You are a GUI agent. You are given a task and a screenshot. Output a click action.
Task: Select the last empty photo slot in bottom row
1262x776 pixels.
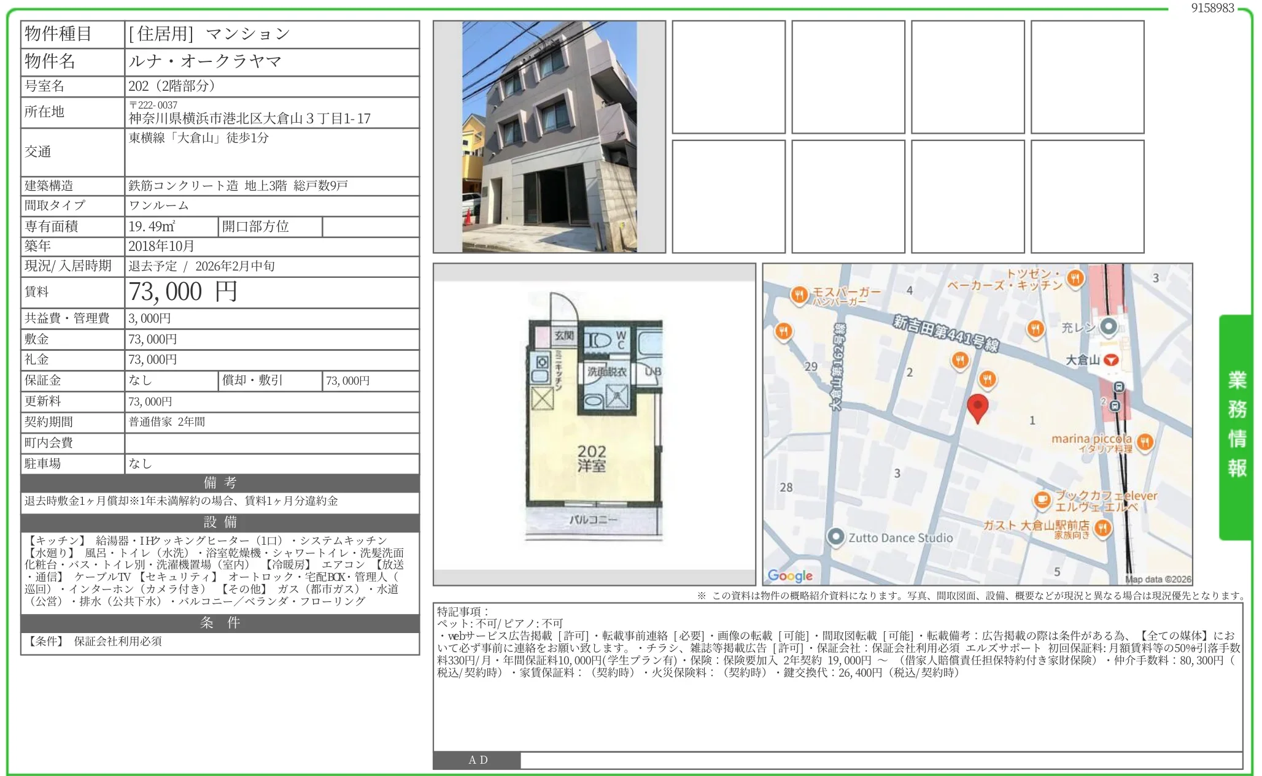pyautogui.click(x=1087, y=196)
